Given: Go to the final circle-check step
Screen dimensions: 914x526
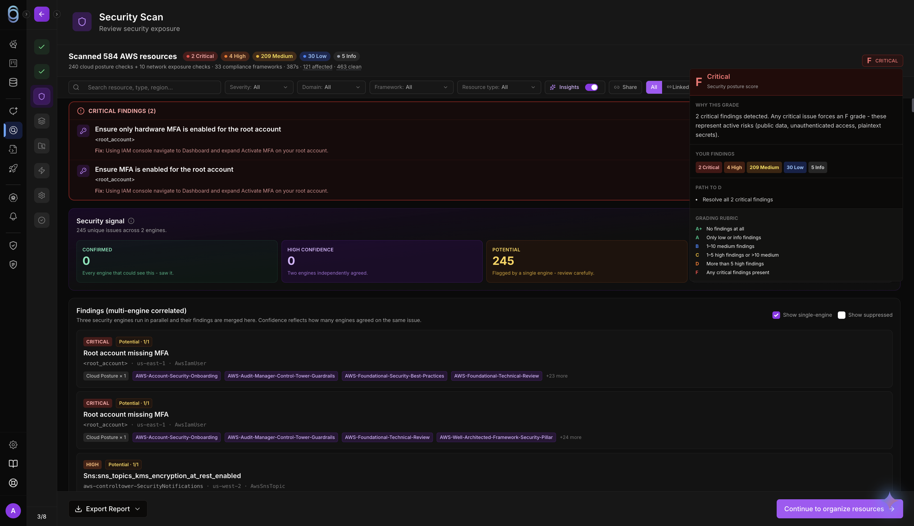Looking at the screenshot, I should click(42, 220).
